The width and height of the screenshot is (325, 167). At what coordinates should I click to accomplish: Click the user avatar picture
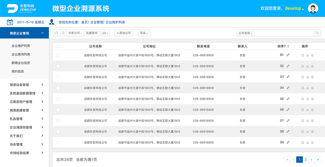[313, 8]
